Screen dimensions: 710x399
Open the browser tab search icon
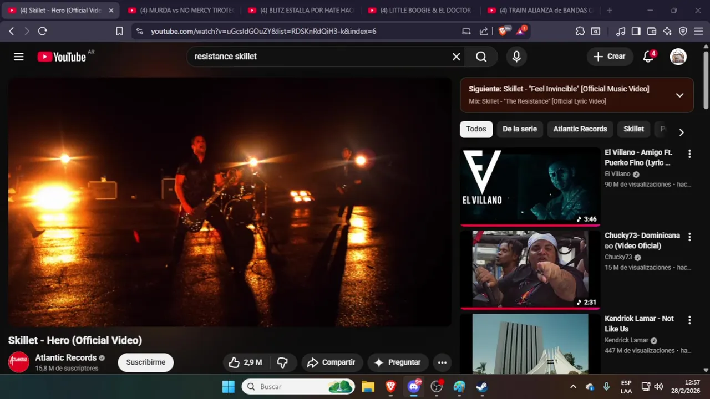click(x=596, y=32)
